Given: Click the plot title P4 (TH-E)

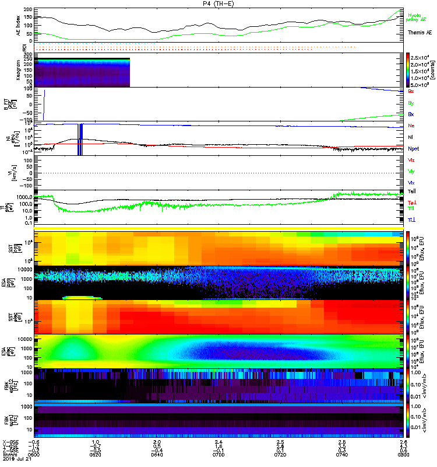Looking at the screenshot, I should point(218,4).
